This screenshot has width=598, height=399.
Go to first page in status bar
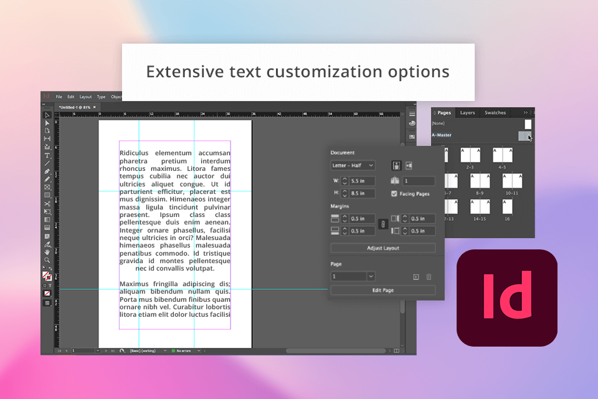point(60,350)
